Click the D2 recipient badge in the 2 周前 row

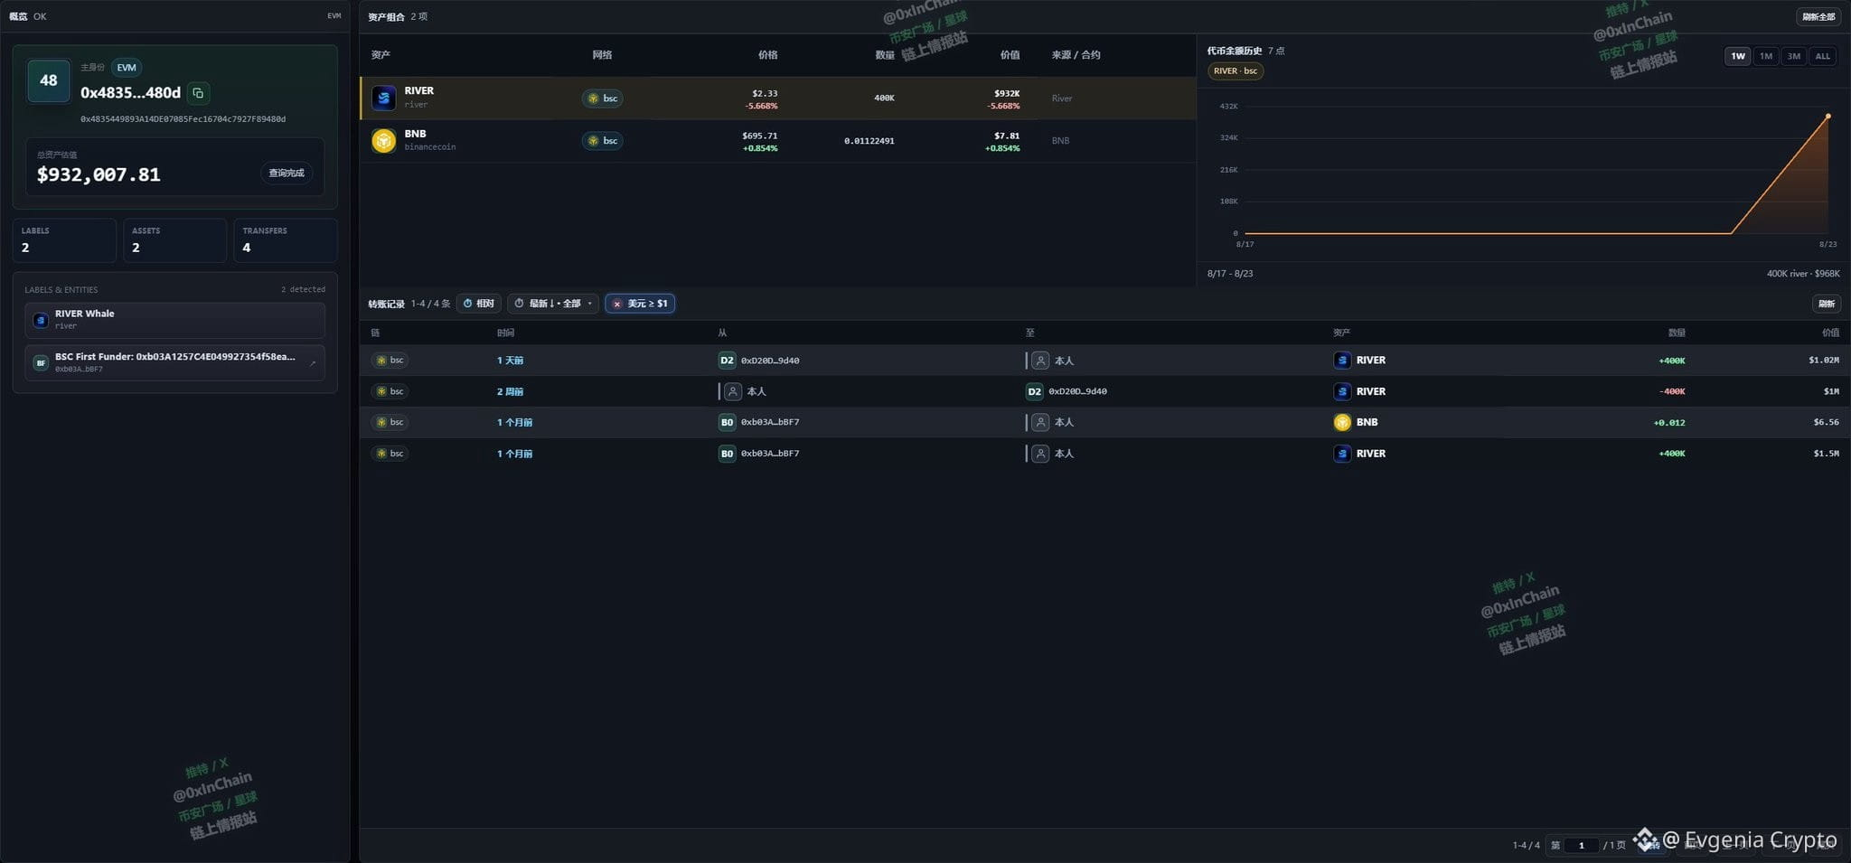coord(1035,391)
